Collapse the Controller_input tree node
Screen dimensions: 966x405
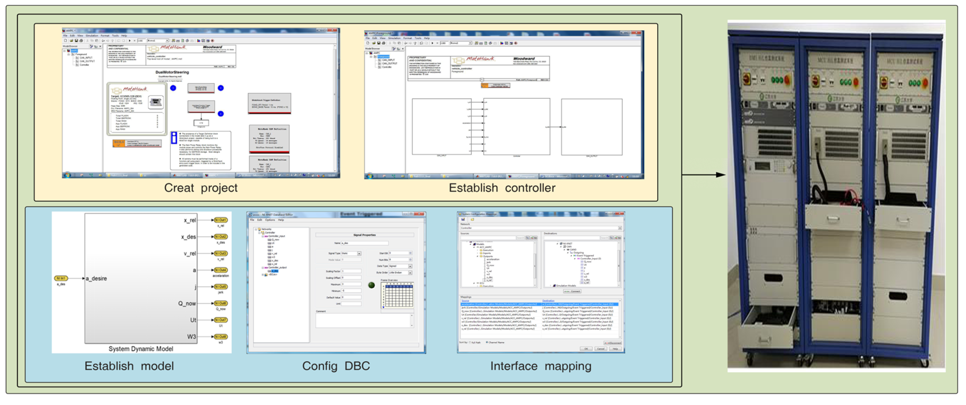[x=263, y=236]
